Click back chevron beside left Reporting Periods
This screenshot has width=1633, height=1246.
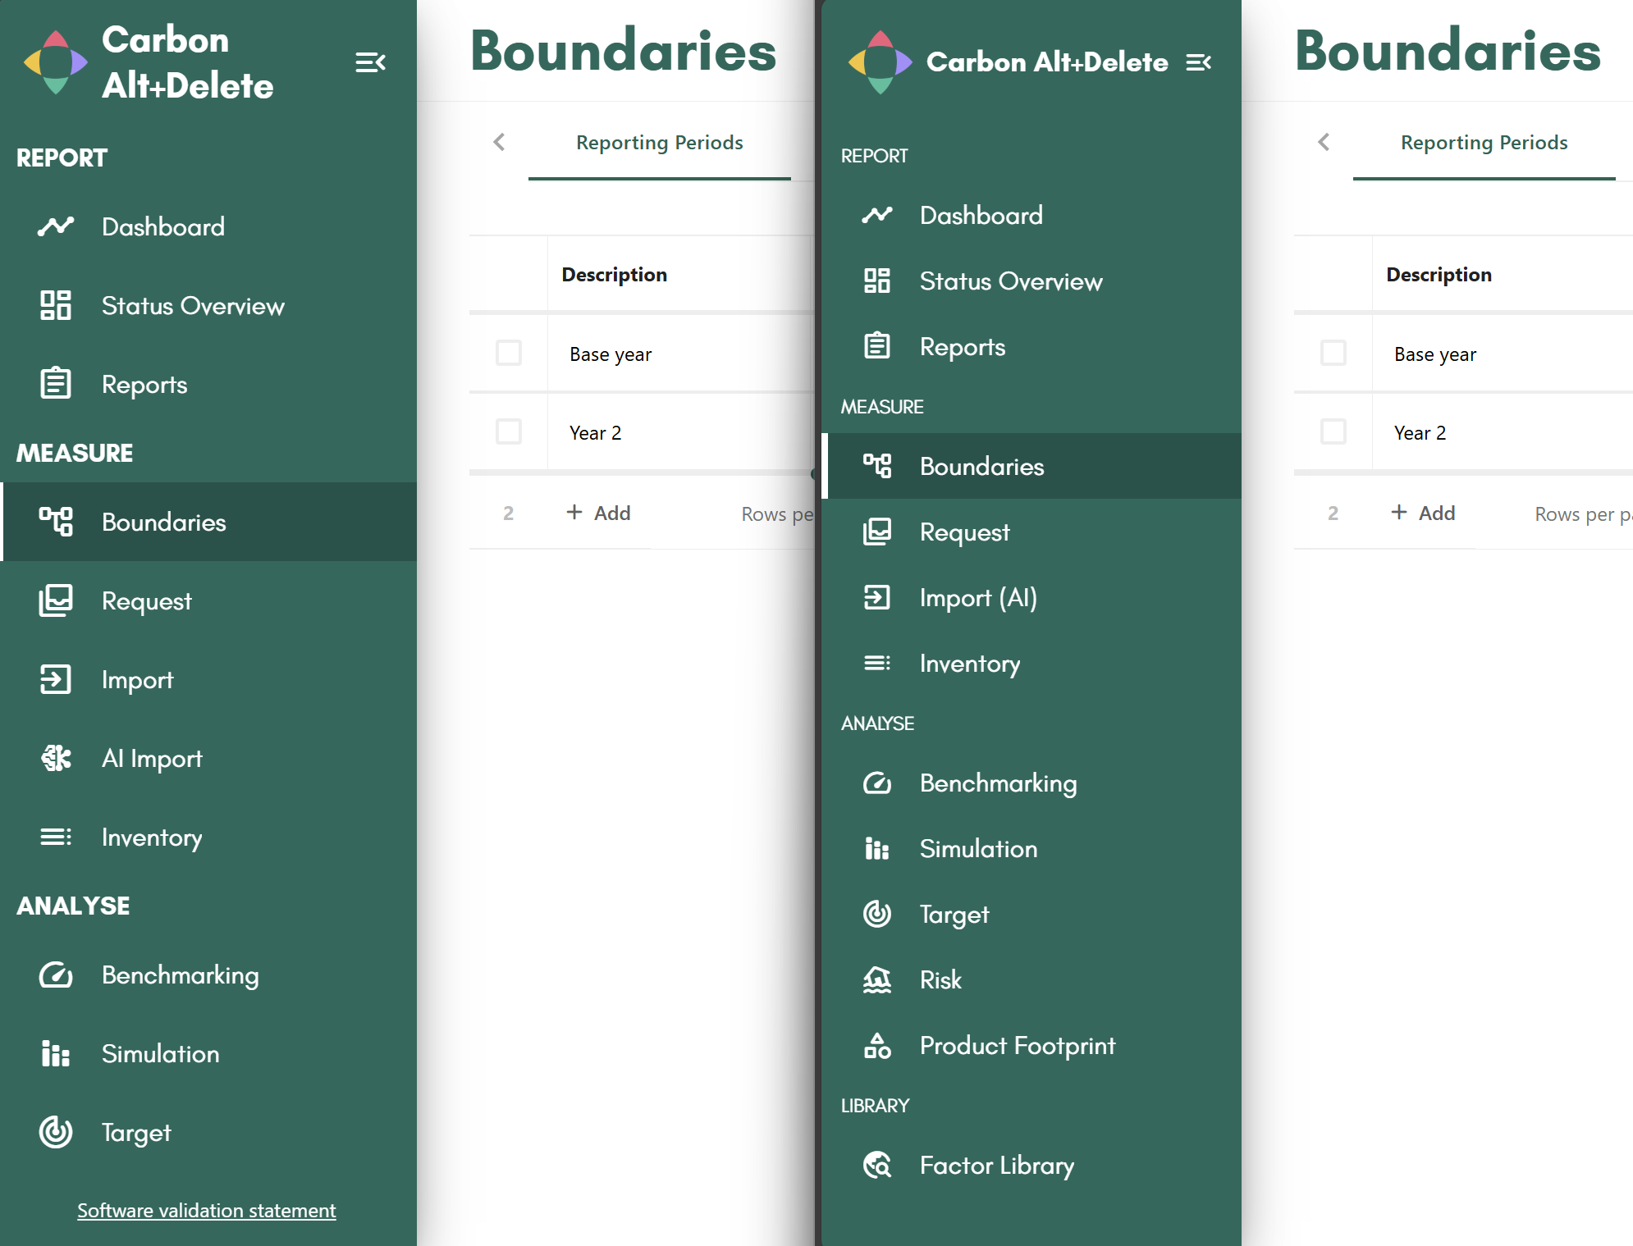pos(499,143)
